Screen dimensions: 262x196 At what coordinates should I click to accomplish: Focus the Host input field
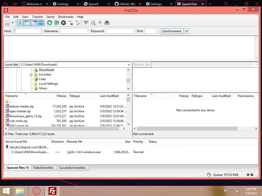coord(27,31)
